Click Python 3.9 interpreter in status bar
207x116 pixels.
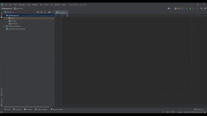point(193,112)
